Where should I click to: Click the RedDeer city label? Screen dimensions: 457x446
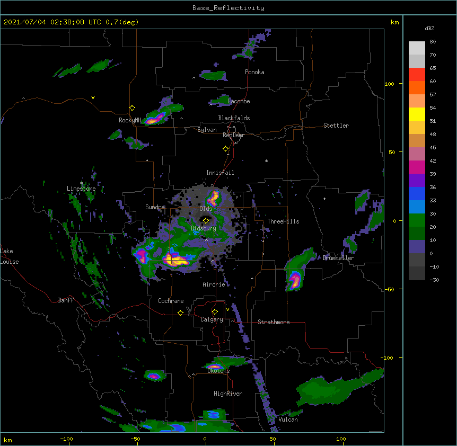click(x=233, y=135)
